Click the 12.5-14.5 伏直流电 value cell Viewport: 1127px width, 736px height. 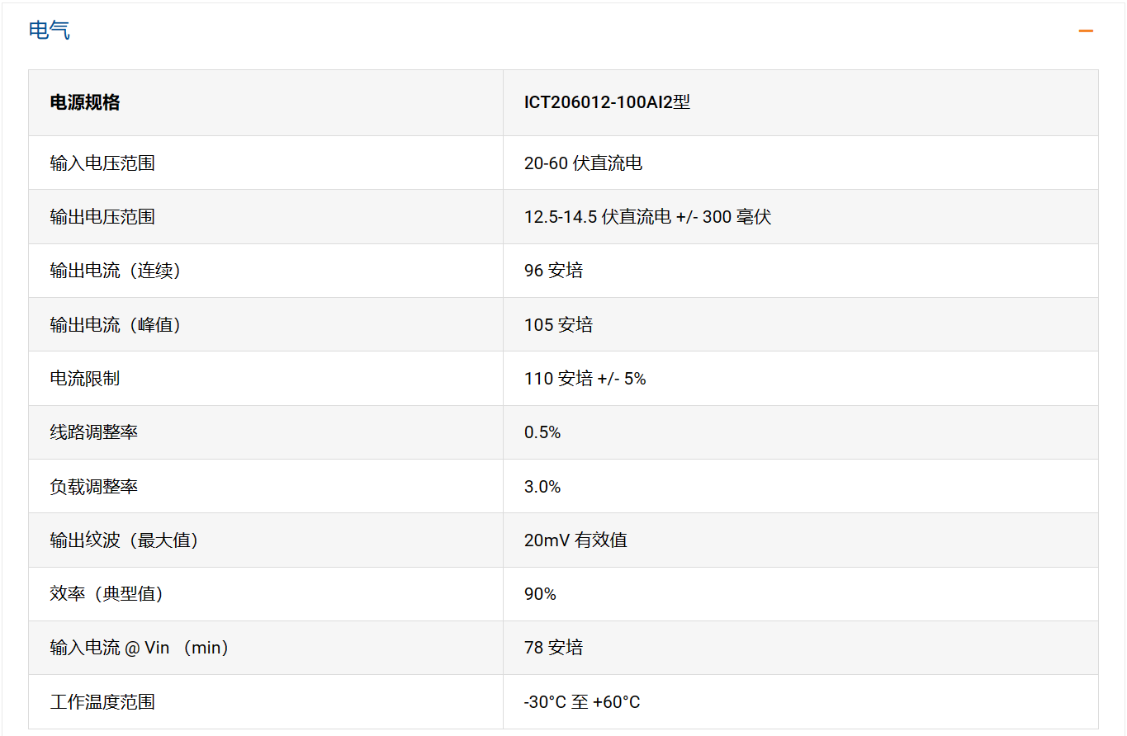(x=647, y=217)
